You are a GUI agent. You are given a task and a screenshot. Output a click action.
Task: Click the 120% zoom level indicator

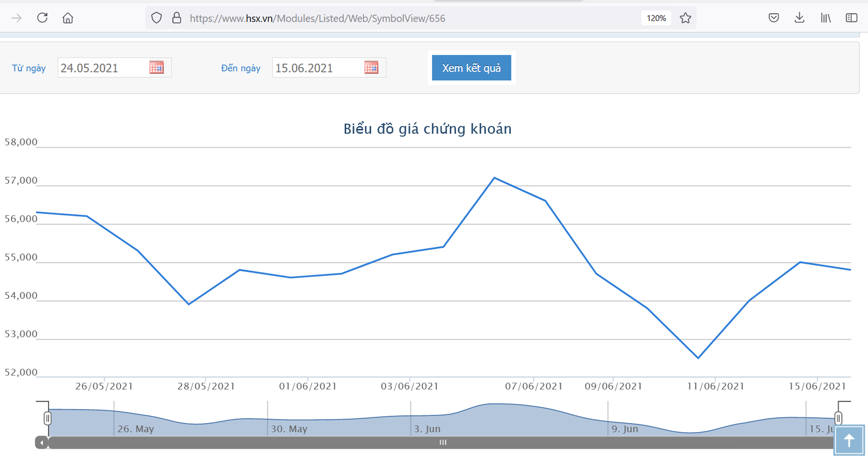click(x=656, y=18)
